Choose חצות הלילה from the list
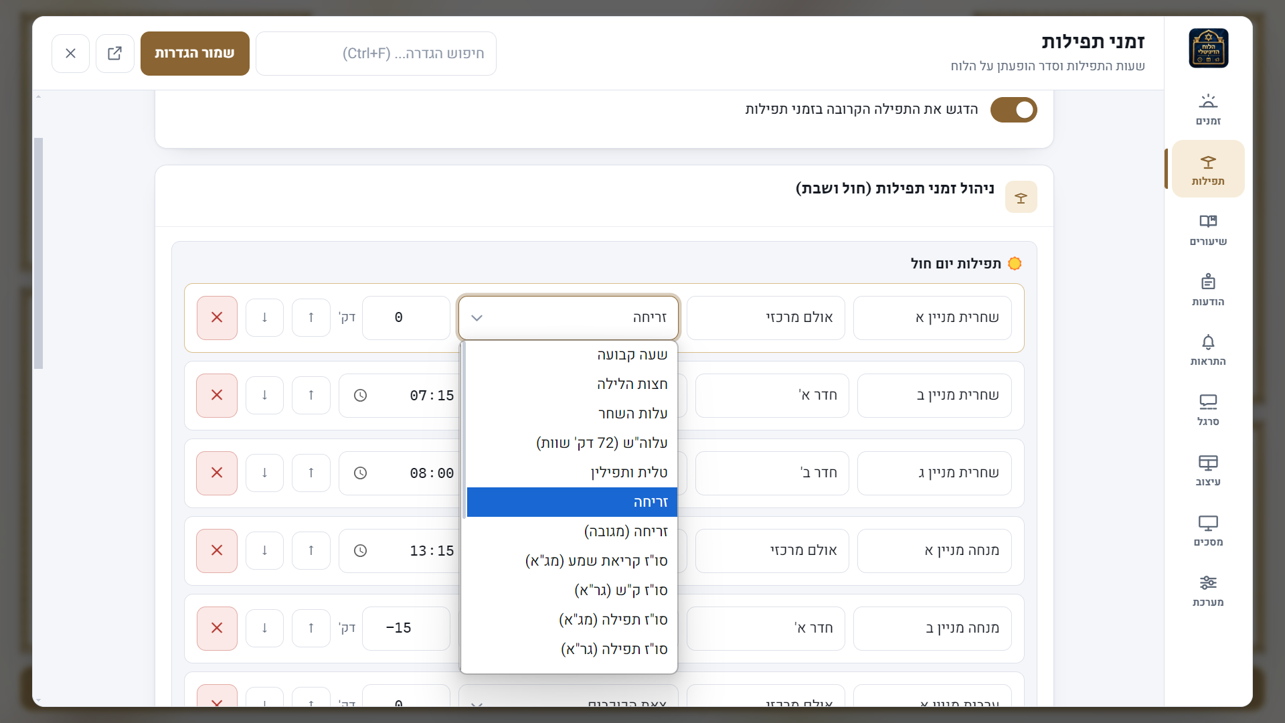 click(x=572, y=384)
